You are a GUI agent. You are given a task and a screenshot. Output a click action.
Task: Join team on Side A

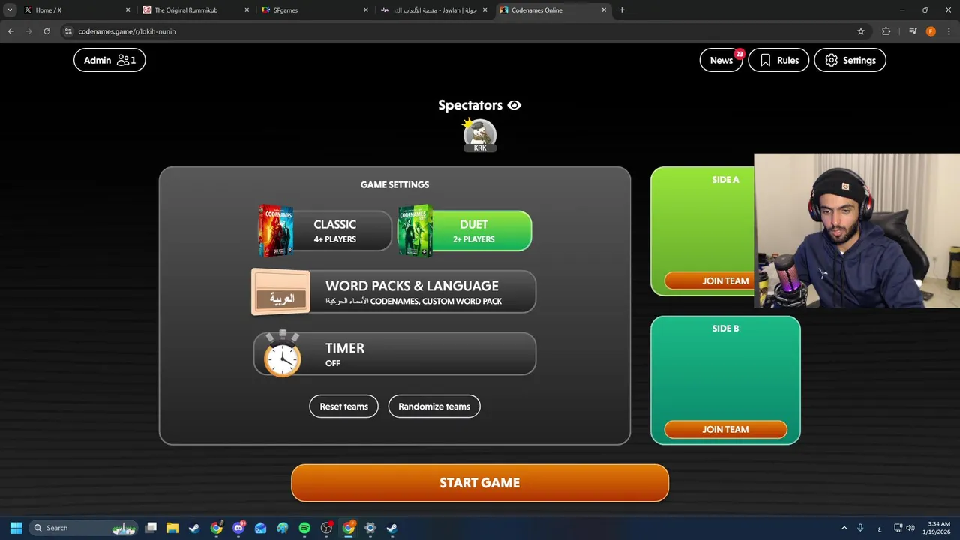click(x=709, y=281)
